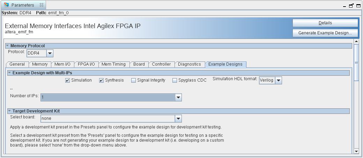The width and height of the screenshot is (363, 158).
Task: Uncheck the Simulation checkbox
Action: click(x=68, y=81)
